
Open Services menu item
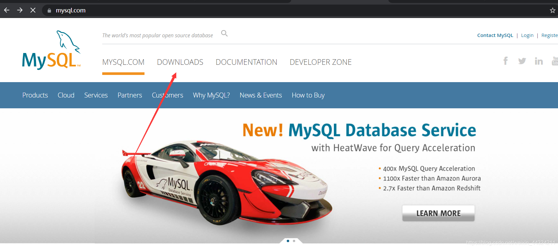point(96,95)
